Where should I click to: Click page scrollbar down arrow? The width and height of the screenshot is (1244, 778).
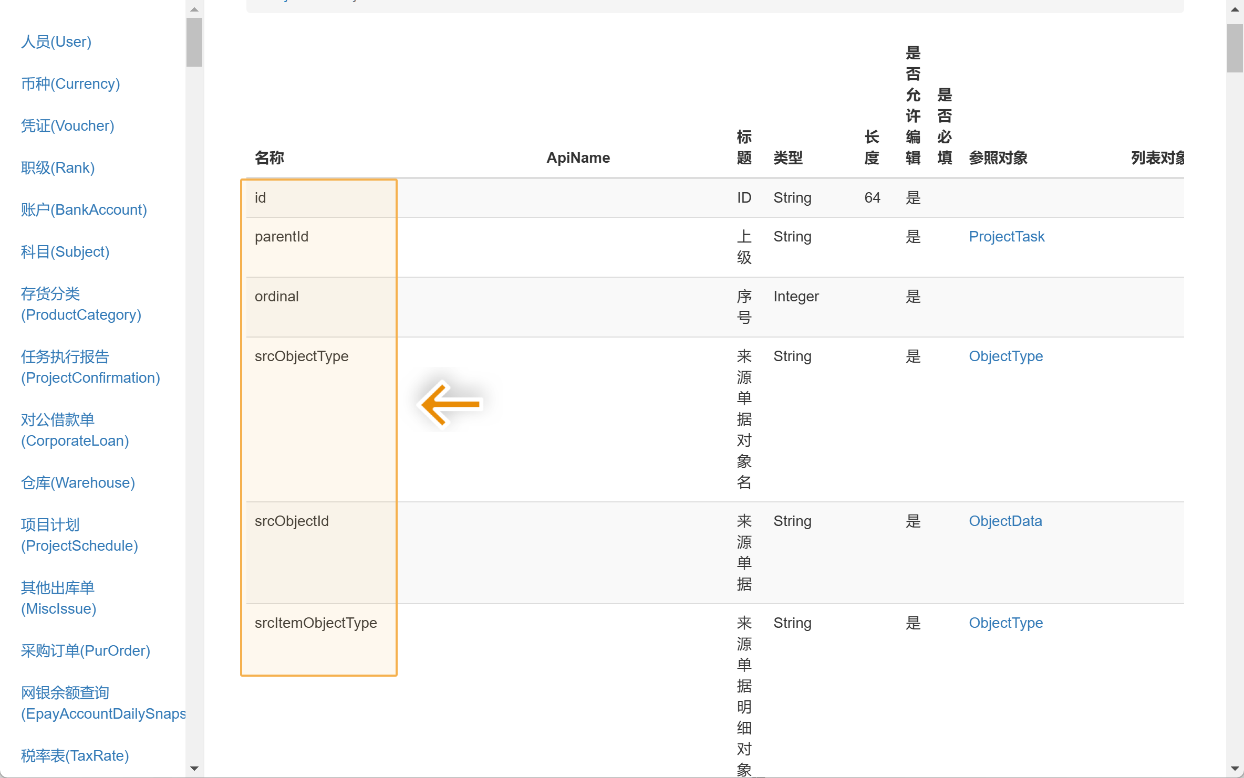[x=1235, y=769]
